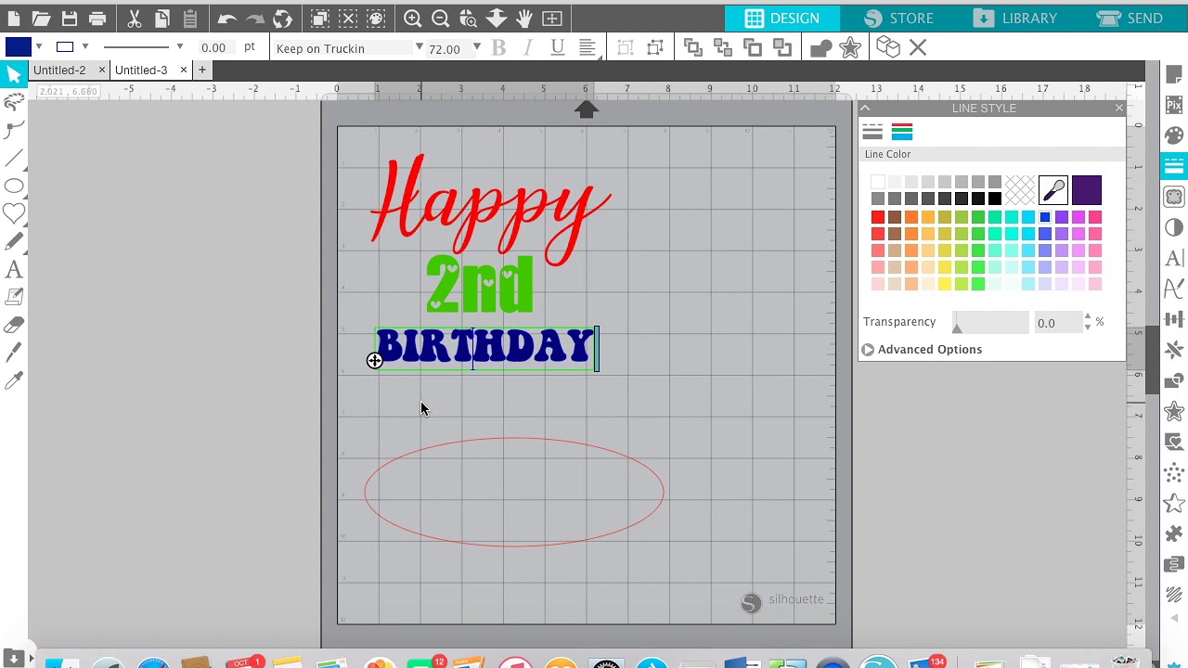Open the line style dropdown arrow
Viewport: 1188px width, 668px height.
coord(180,46)
